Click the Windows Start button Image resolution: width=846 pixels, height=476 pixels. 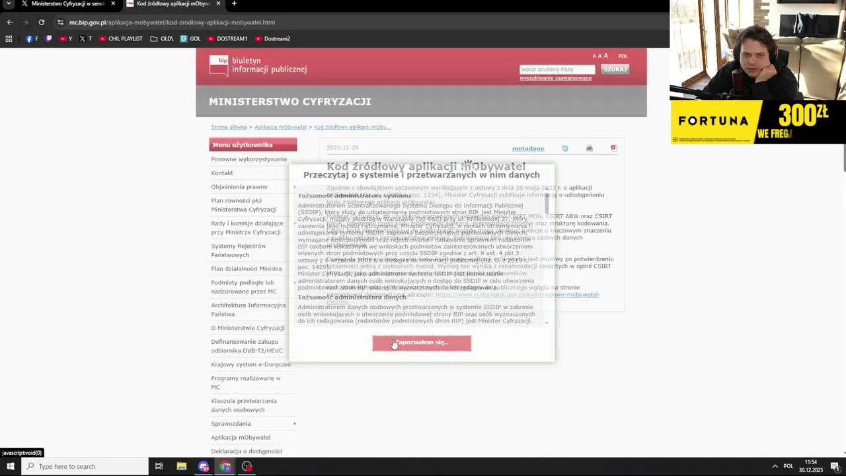tap(10, 467)
